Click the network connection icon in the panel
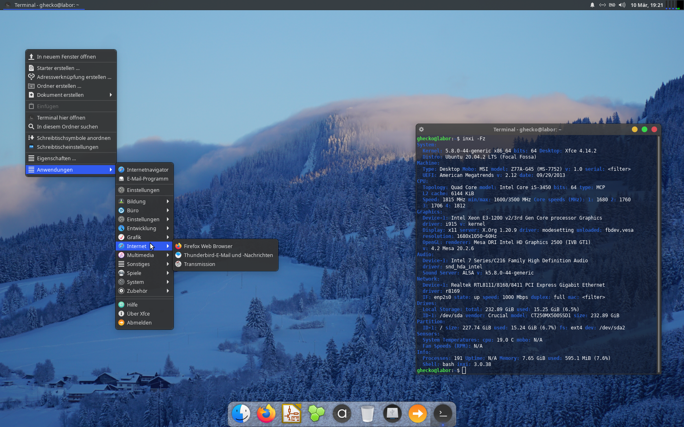This screenshot has height=427, width=684. click(603, 5)
